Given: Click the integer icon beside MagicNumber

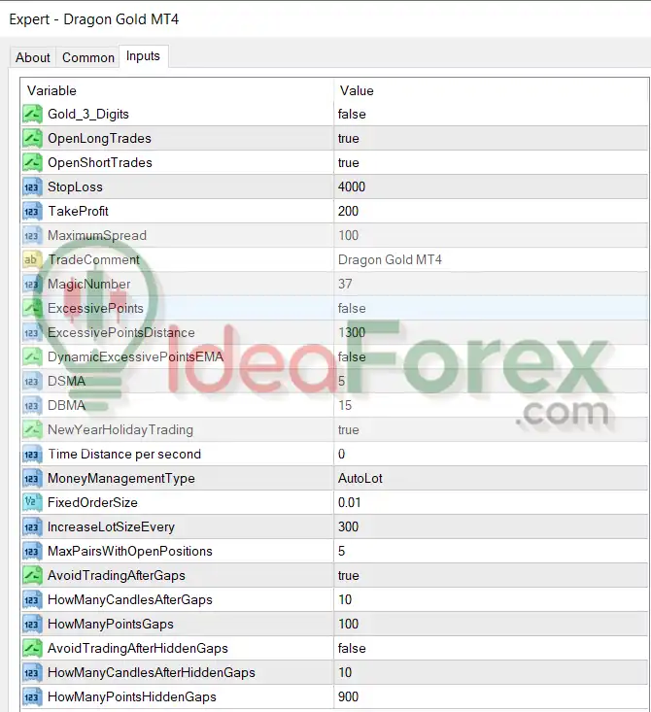Looking at the screenshot, I should (32, 285).
